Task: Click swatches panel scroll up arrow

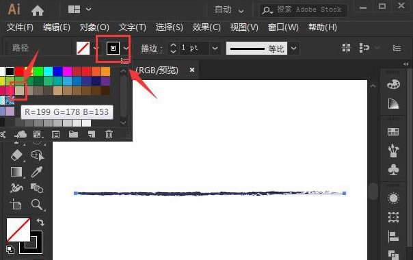Action: point(123,71)
